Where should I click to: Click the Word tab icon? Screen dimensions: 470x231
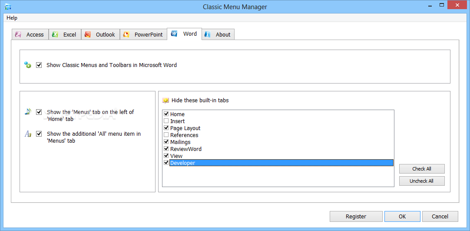pyautogui.click(x=175, y=33)
